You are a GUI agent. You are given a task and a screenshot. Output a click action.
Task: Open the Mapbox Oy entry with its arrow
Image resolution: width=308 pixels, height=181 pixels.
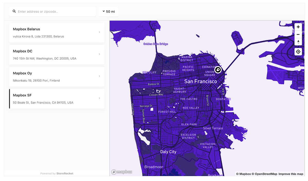[99, 76]
